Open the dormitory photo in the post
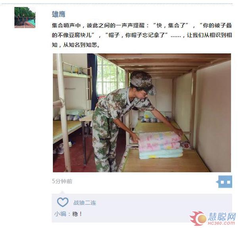 [x=142, y=113]
